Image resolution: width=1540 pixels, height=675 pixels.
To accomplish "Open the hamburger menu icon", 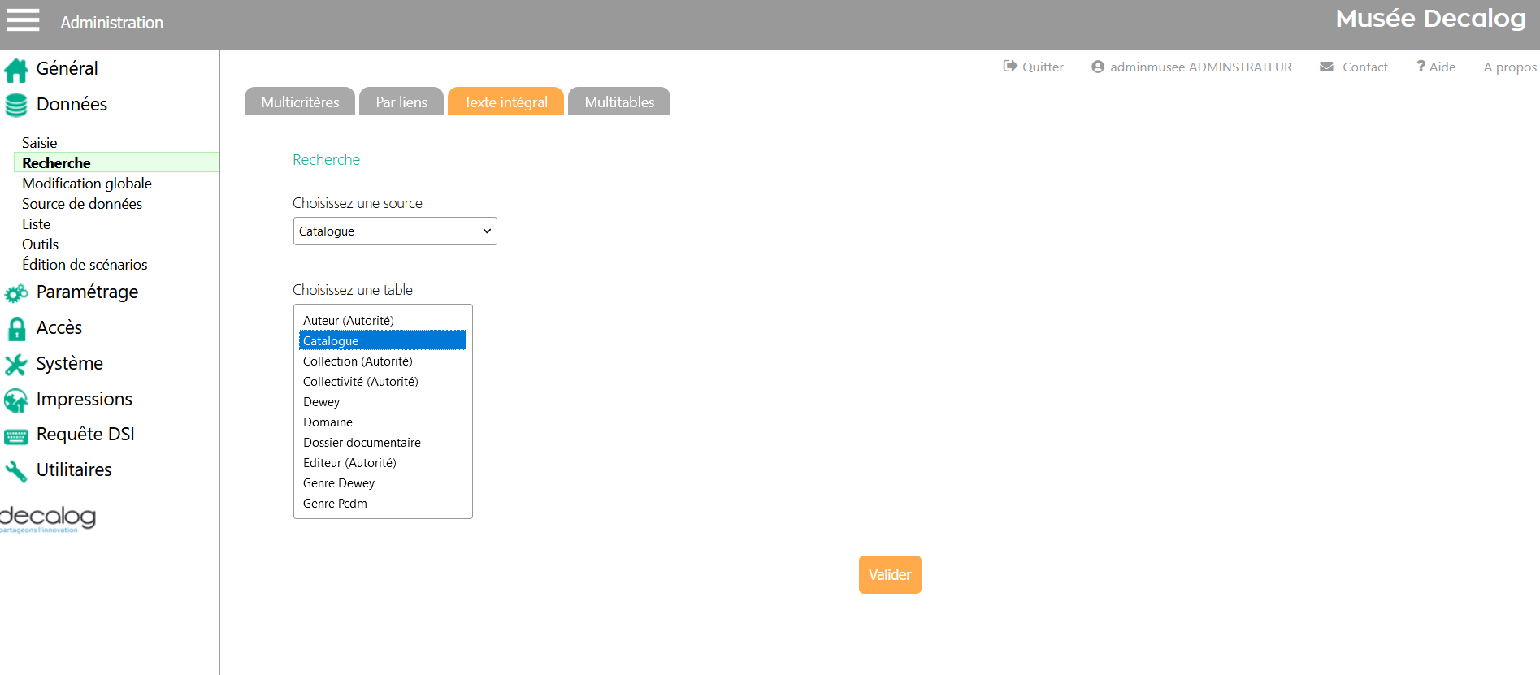I will click(x=23, y=20).
